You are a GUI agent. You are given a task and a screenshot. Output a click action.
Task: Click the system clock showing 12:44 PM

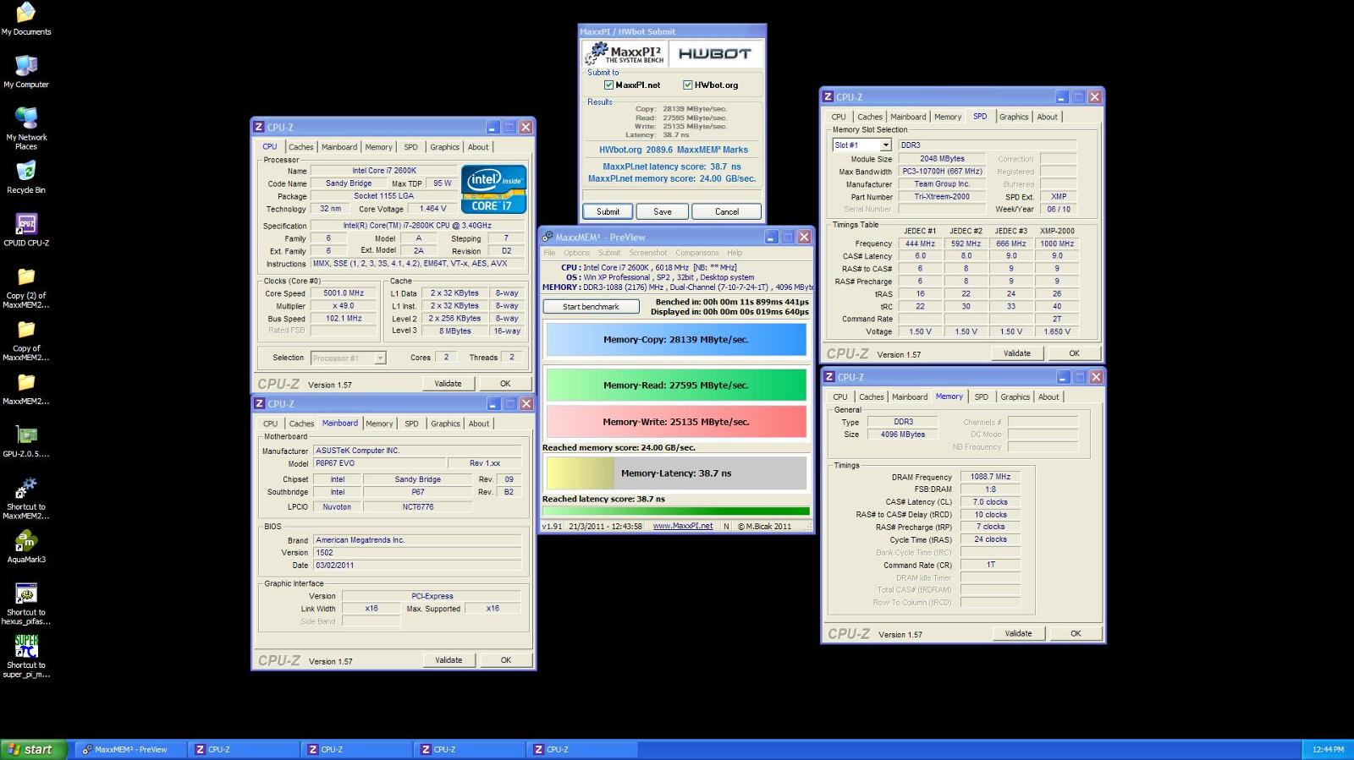coord(1328,749)
